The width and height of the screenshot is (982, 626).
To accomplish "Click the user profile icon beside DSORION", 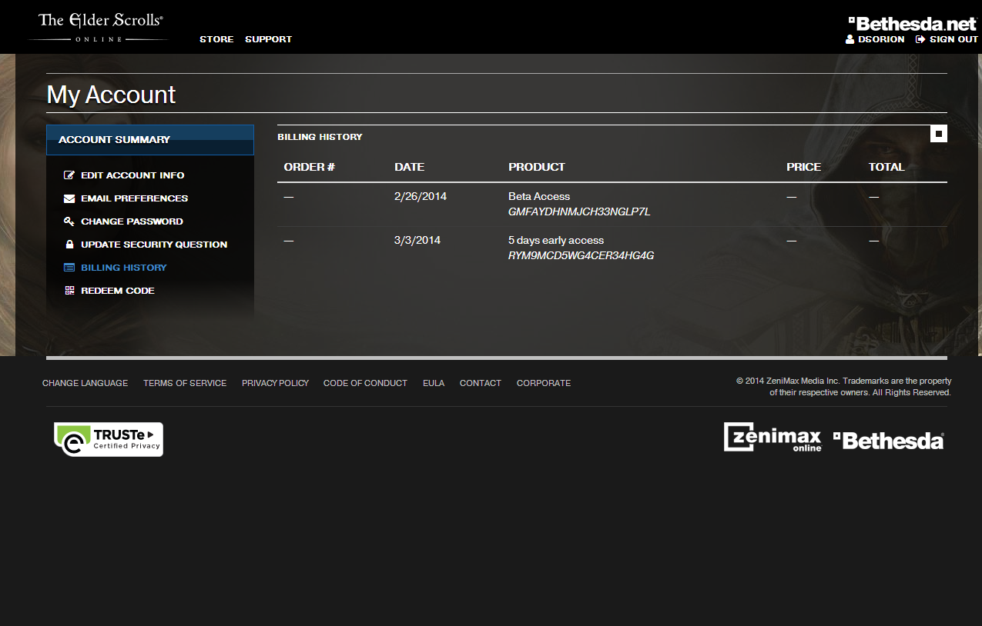I will tap(850, 39).
